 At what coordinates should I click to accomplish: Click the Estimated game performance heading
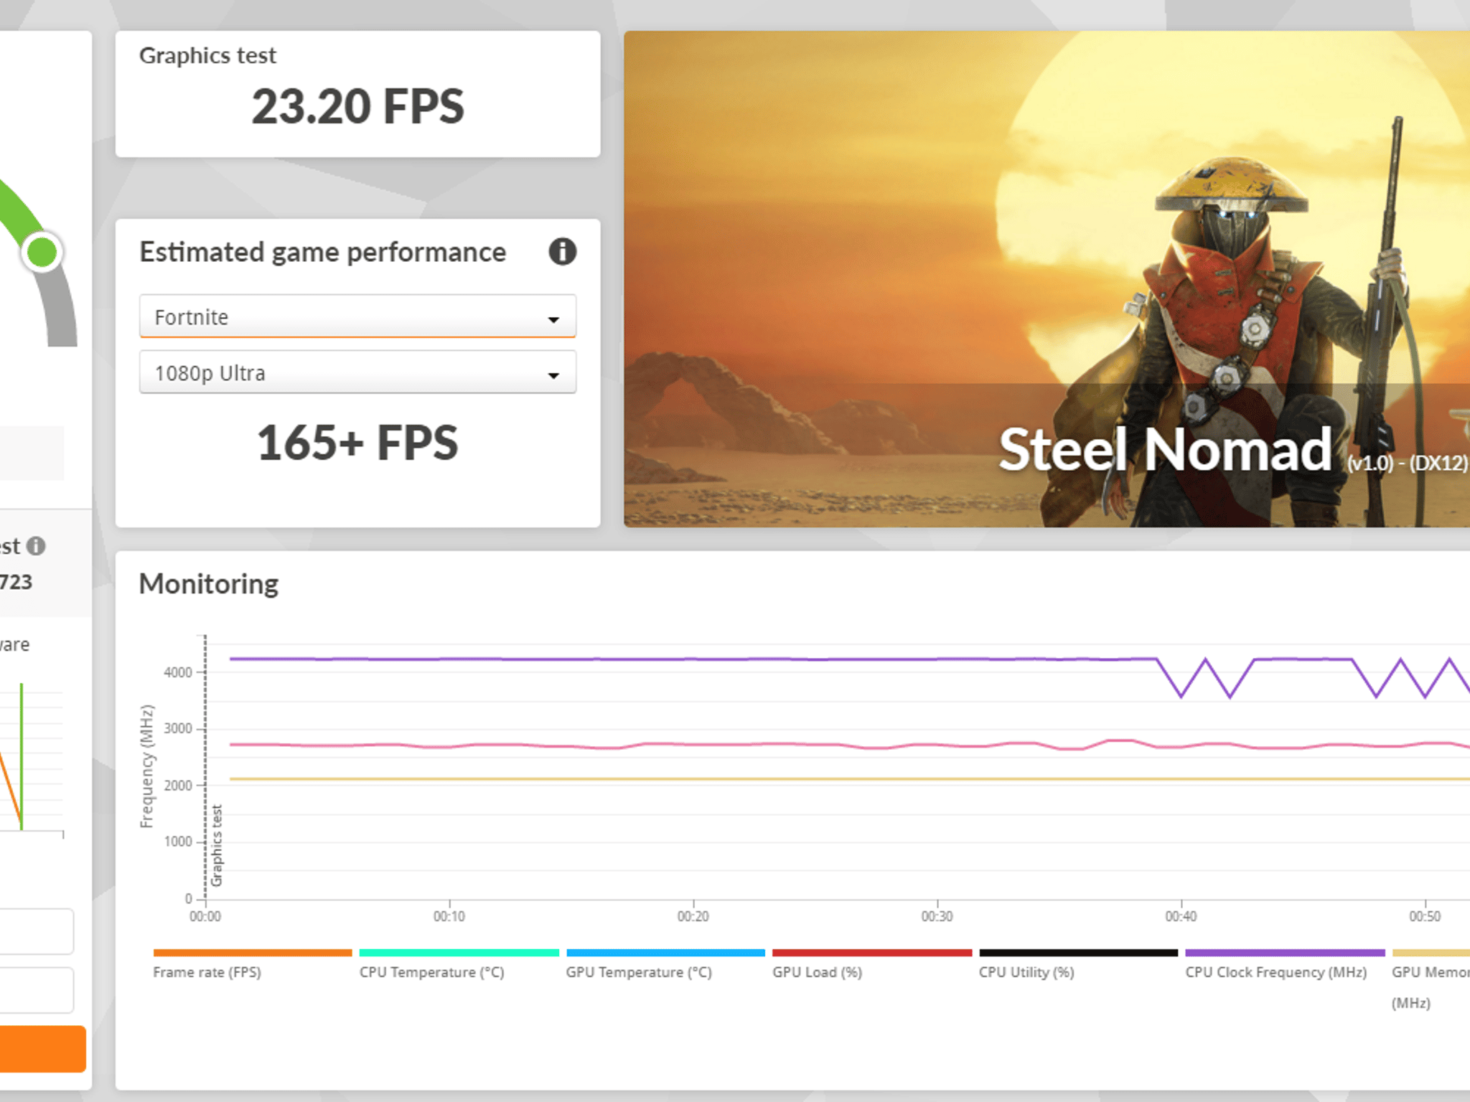(x=322, y=253)
